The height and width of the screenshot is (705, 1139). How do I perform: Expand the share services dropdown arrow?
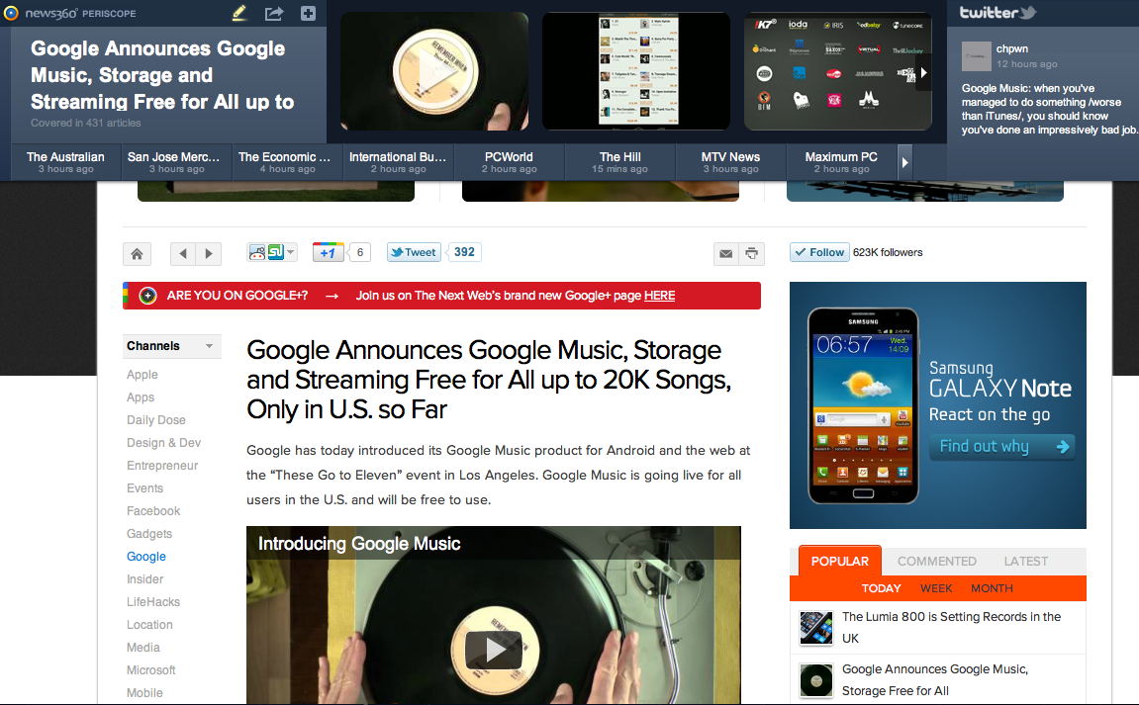pyautogui.click(x=291, y=252)
